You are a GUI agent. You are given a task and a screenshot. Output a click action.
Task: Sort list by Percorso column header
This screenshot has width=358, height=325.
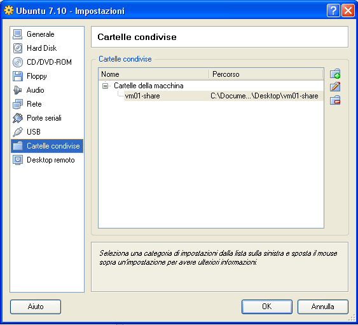(266, 74)
